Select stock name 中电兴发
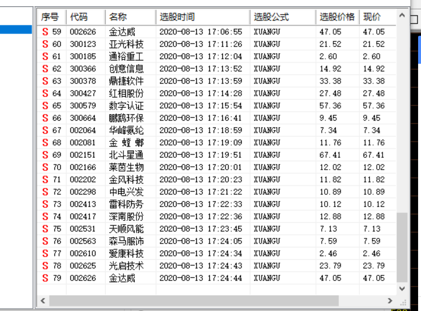Screen dimensions: 421x311 tap(126, 192)
